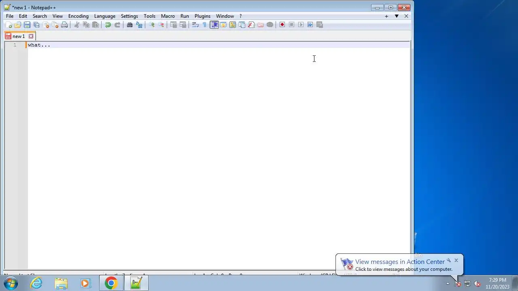Open notification balloon options wrench icon
Image resolution: width=518 pixels, height=291 pixels.
[x=449, y=260]
